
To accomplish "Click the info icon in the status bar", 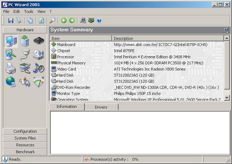I will (x=5, y=159).
